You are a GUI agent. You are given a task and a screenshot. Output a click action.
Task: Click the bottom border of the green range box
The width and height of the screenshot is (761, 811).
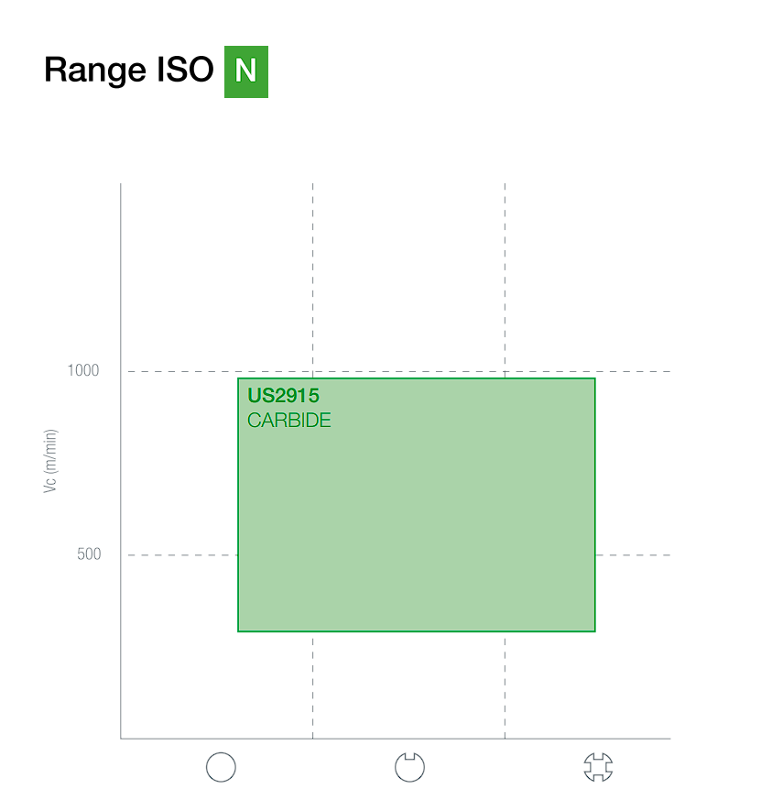[416, 631]
